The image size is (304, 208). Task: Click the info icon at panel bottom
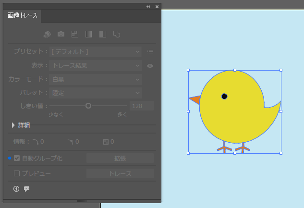pyautogui.click(x=16, y=189)
